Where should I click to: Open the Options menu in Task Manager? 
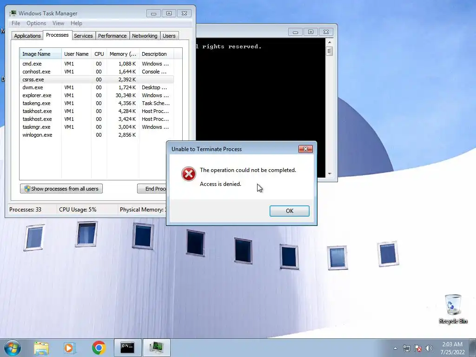(x=36, y=23)
